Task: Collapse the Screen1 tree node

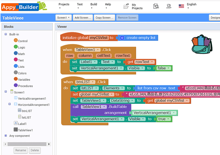Action: (x=6, y=92)
